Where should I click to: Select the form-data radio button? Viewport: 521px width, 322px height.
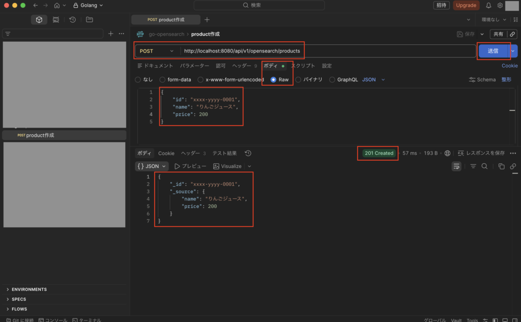(162, 80)
